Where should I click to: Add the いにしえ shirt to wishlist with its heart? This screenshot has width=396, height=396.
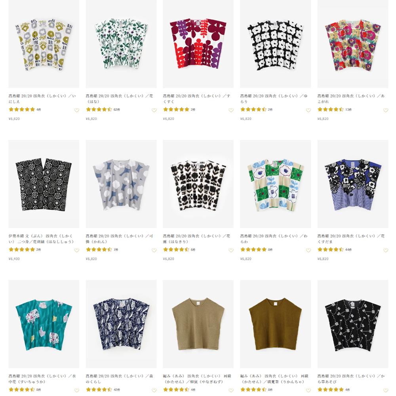click(77, 110)
